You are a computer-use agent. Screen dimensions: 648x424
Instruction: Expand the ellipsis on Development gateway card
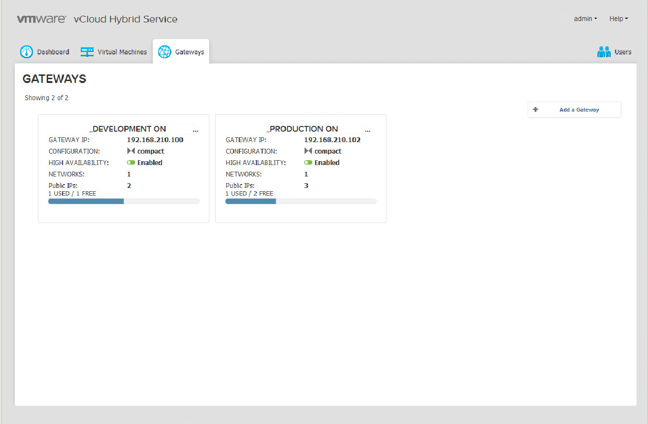point(195,130)
